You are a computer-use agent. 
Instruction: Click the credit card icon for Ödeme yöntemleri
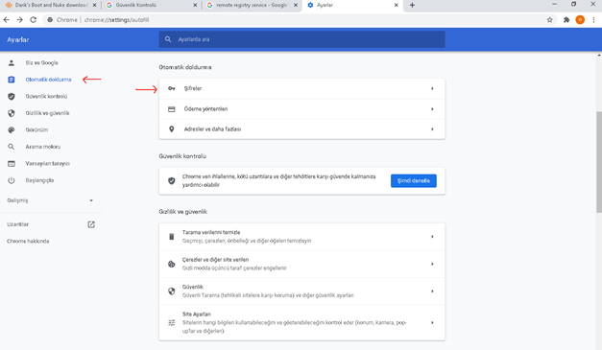172,109
